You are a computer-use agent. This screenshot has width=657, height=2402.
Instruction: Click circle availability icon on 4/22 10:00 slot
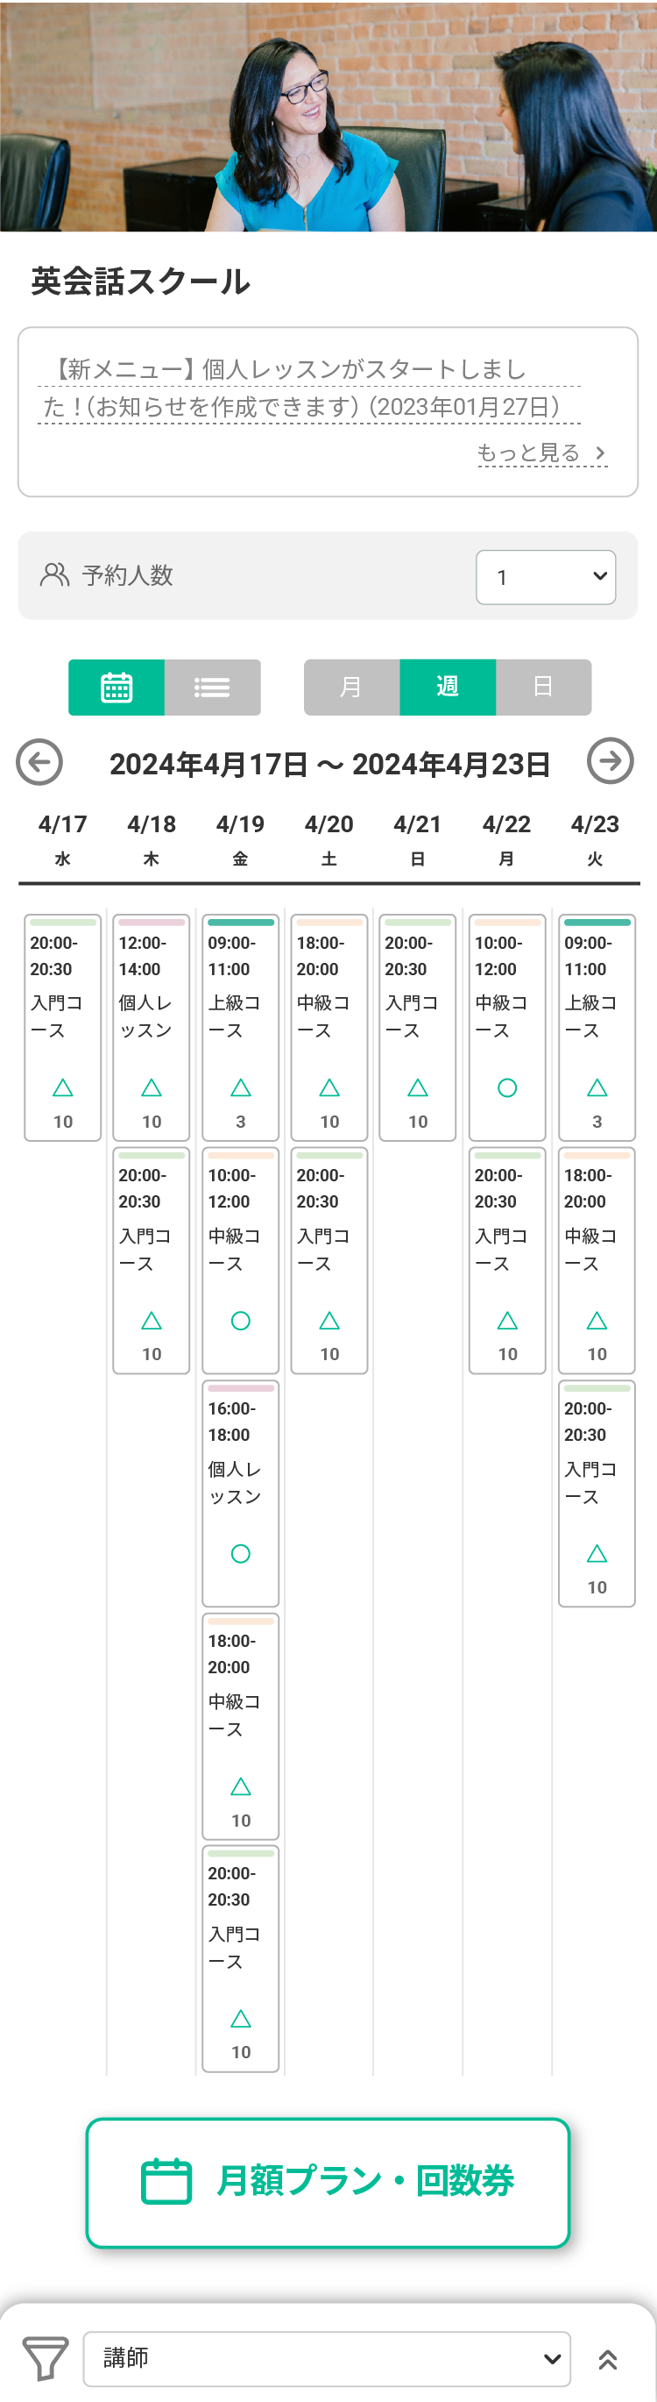(507, 1087)
